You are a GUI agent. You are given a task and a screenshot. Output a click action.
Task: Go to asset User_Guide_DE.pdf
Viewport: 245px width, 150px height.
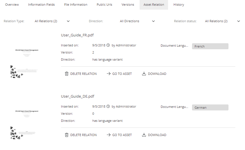119,135
